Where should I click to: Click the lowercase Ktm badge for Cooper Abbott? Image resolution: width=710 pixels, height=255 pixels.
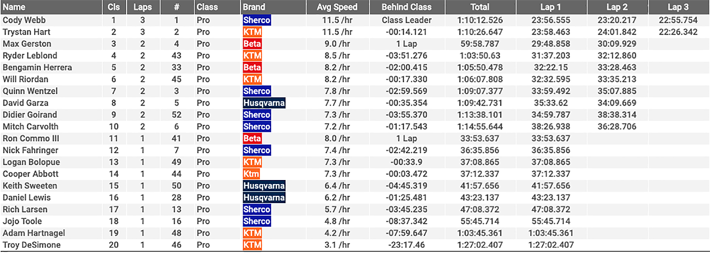tap(251, 174)
